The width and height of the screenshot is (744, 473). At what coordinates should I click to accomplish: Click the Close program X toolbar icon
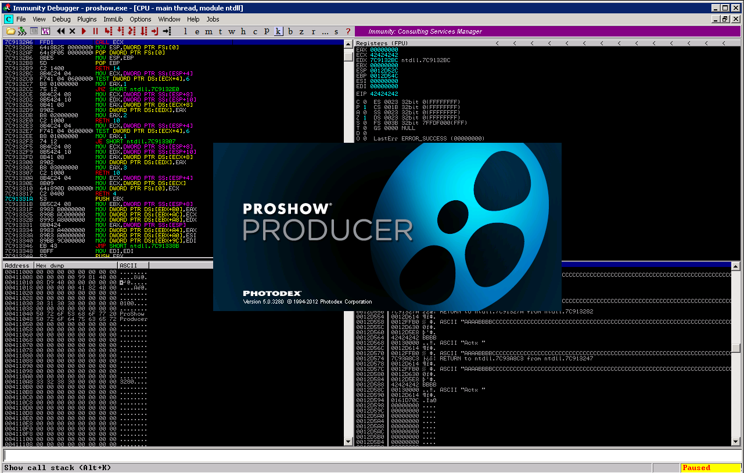72,31
